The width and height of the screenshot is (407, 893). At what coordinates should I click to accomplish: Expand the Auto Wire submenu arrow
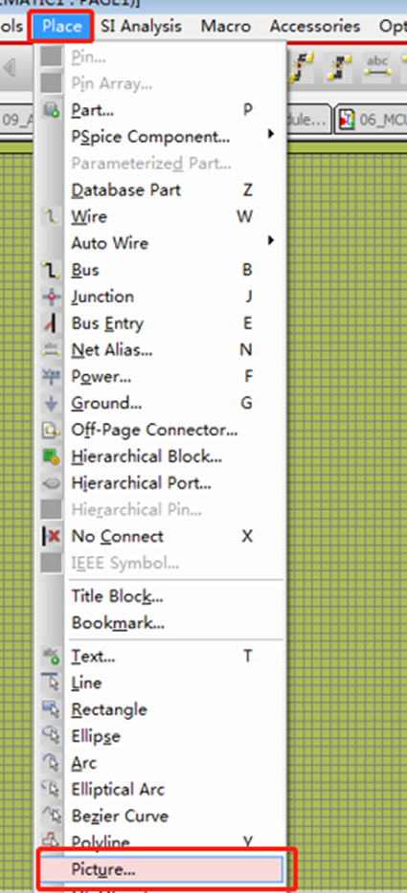tap(271, 241)
